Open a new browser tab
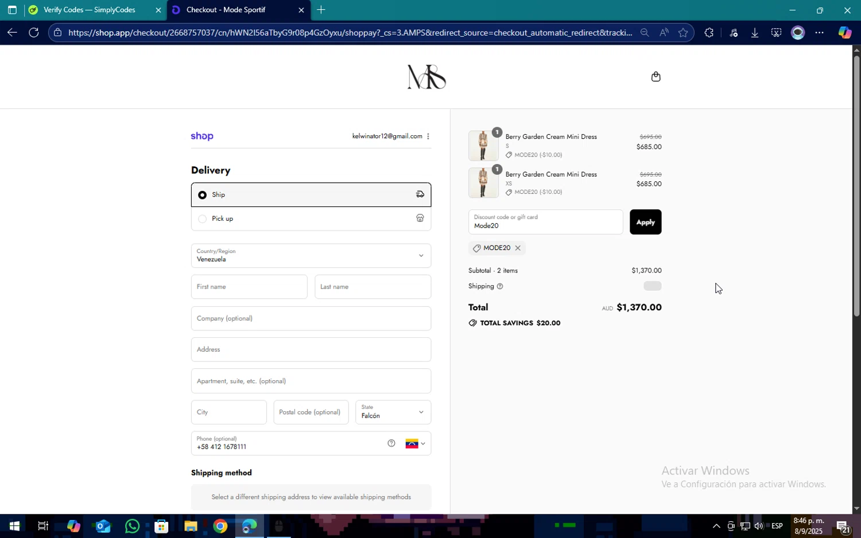The height and width of the screenshot is (538, 861). coord(321,10)
